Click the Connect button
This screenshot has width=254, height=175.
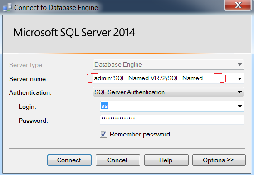[69, 160]
